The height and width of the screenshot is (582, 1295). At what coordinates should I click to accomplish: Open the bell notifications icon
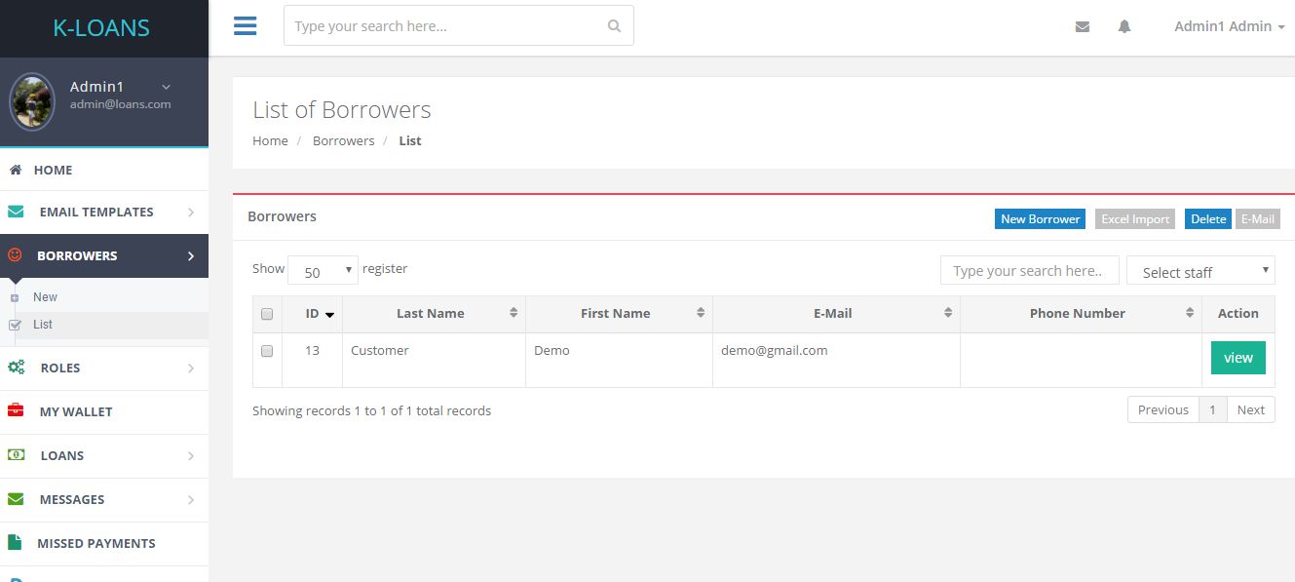(x=1124, y=27)
